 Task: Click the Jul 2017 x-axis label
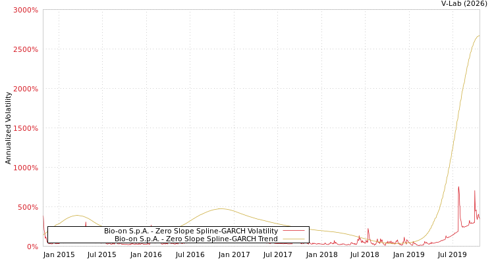pos(277,254)
